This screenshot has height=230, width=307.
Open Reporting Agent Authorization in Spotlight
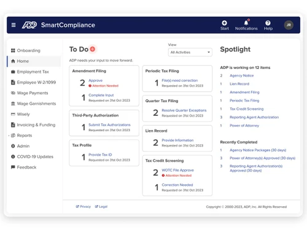(254, 117)
